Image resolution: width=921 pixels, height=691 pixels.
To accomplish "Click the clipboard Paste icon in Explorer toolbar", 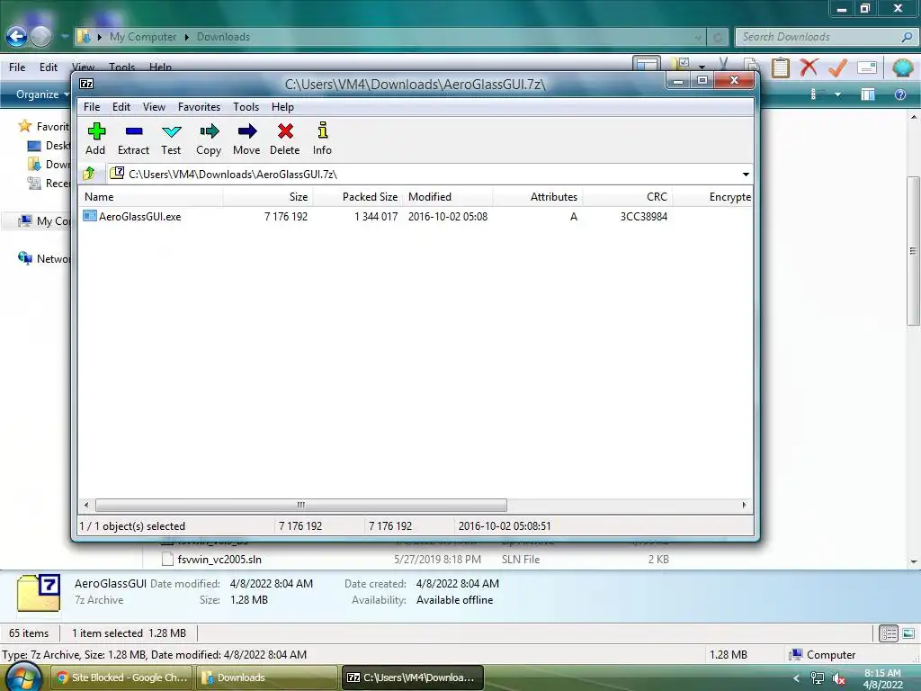I will (x=780, y=67).
